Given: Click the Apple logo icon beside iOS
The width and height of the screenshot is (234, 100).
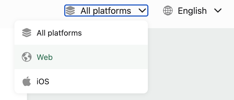Looking at the screenshot, I should (27, 81).
